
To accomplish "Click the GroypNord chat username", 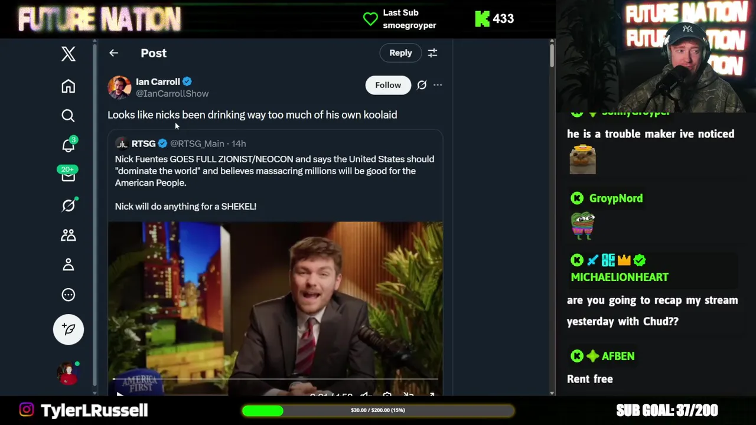I will pos(616,198).
